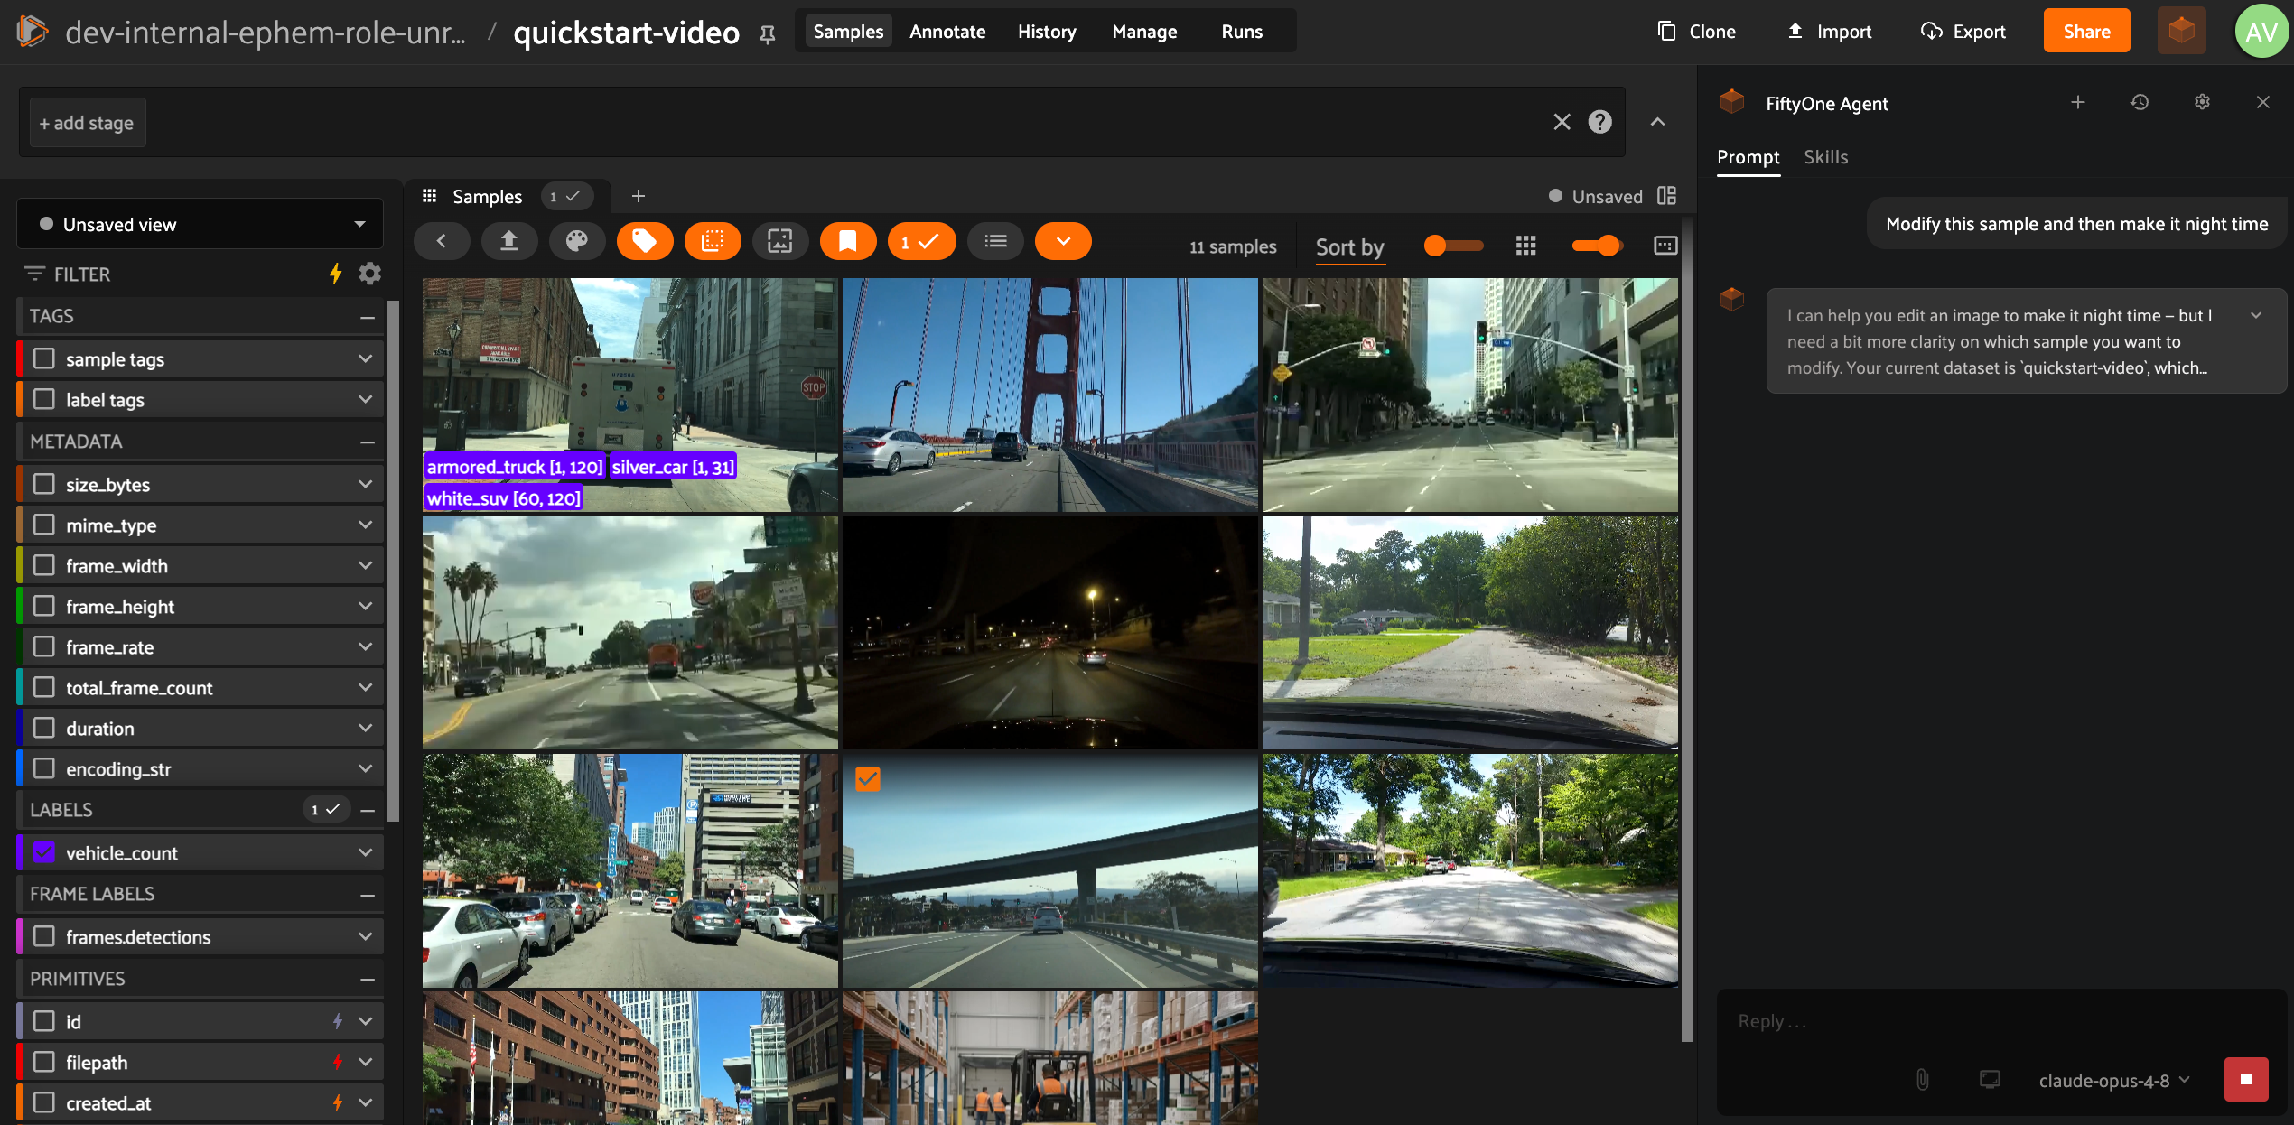
Task: Collapse the view bar with the chevron
Action: (x=1658, y=122)
